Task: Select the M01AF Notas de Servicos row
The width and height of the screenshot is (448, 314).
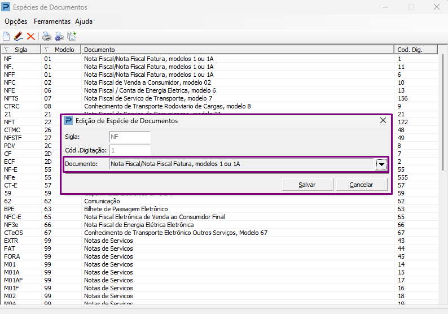Action: pyautogui.click(x=219, y=280)
